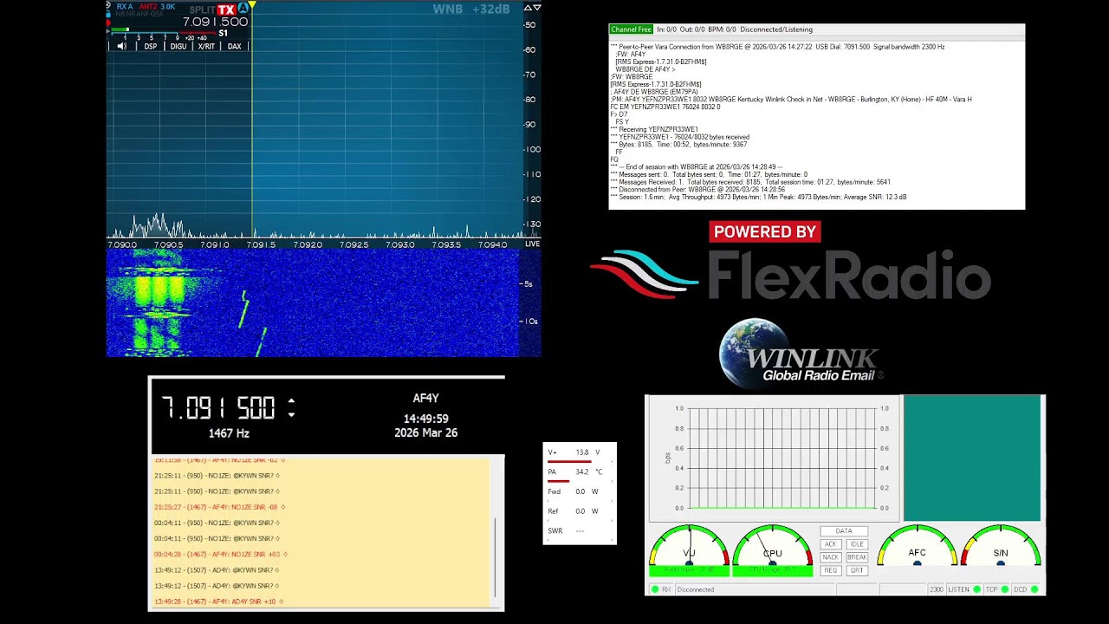Click the S/N gauge in VARA
The height and width of the screenshot is (624, 1109).
(x=1001, y=546)
